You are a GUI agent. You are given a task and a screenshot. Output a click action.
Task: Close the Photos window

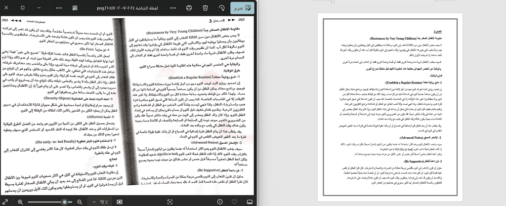click(x=6, y=8)
